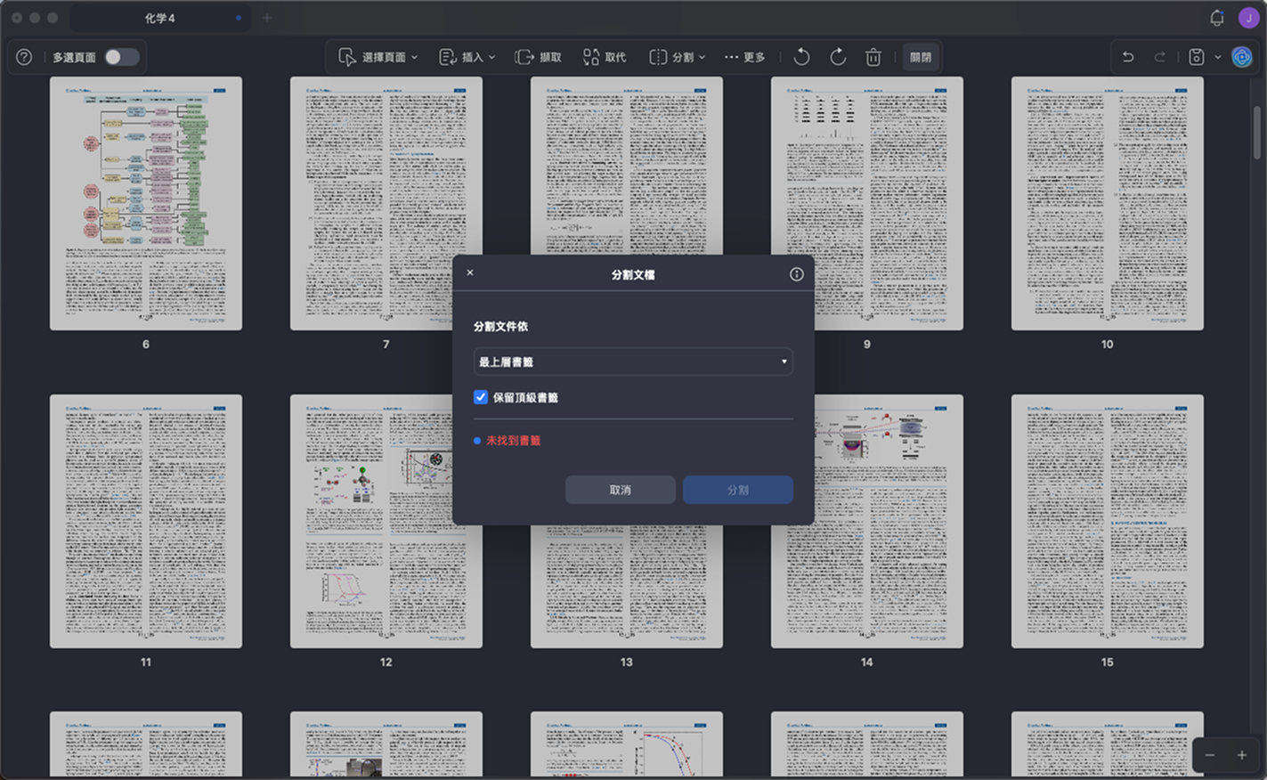Click the vertical scrollbar handle
The width and height of the screenshot is (1267, 780).
[x=1257, y=132]
